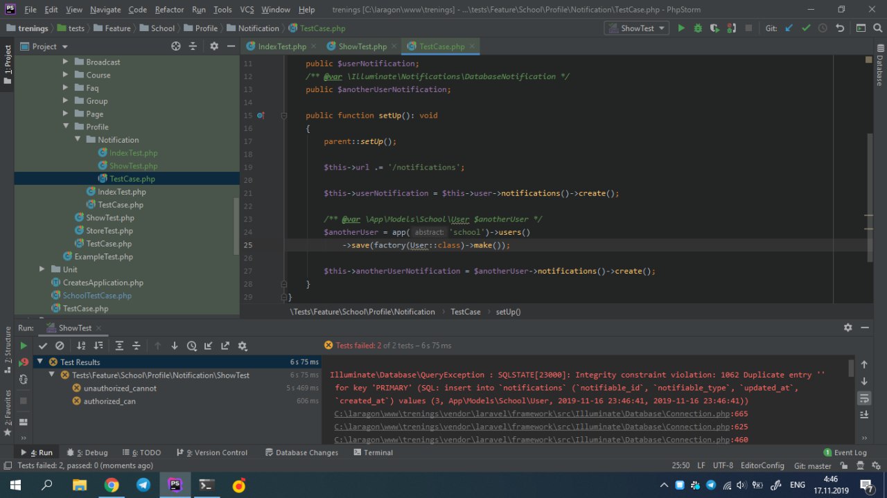Sort test results by duration
This screenshot has height=498, width=887.
pyautogui.click(x=98, y=346)
